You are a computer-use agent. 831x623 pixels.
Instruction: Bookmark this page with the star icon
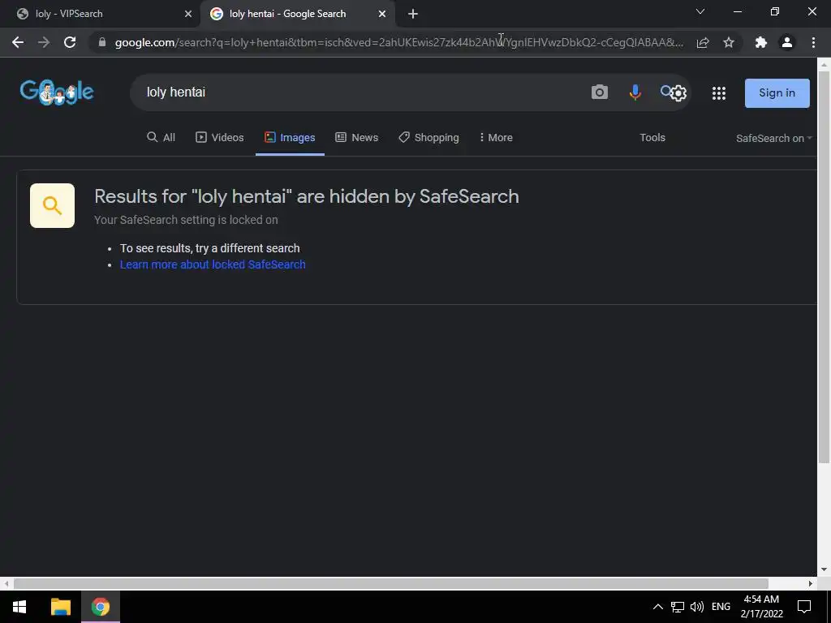click(729, 42)
